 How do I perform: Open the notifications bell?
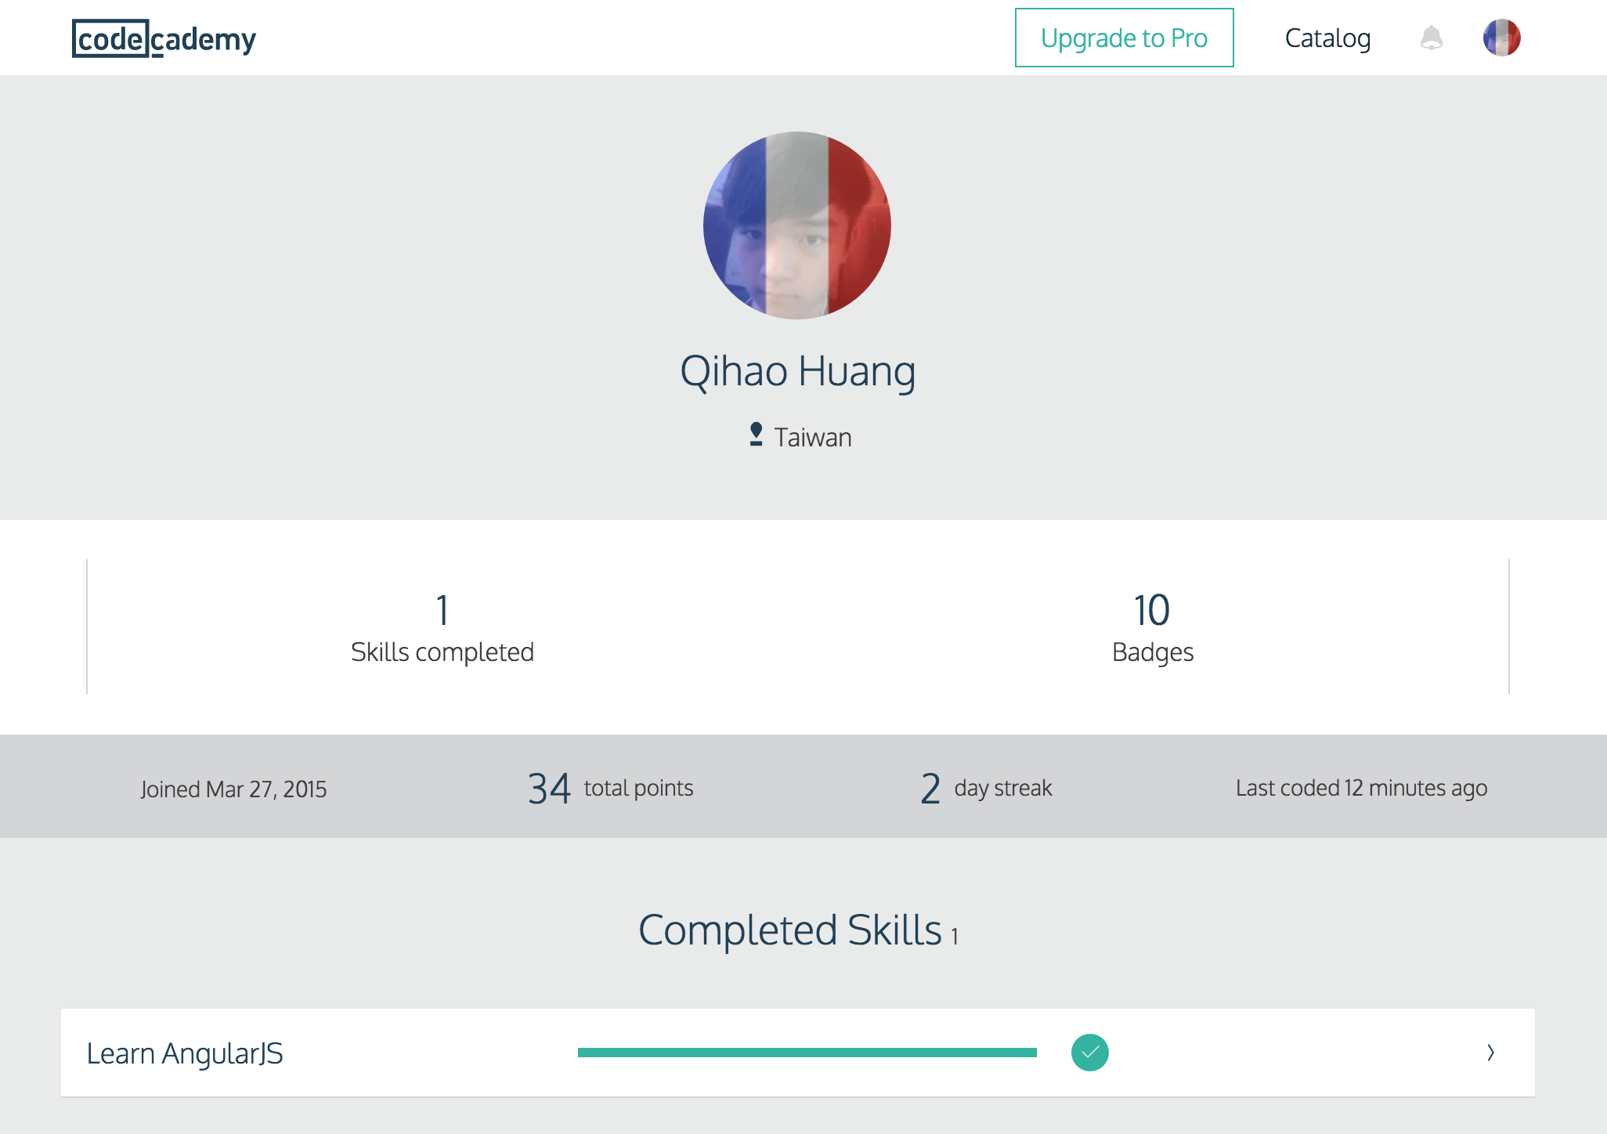(1431, 38)
